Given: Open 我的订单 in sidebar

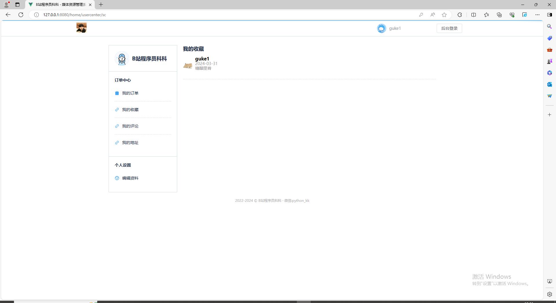Looking at the screenshot, I should [130, 93].
